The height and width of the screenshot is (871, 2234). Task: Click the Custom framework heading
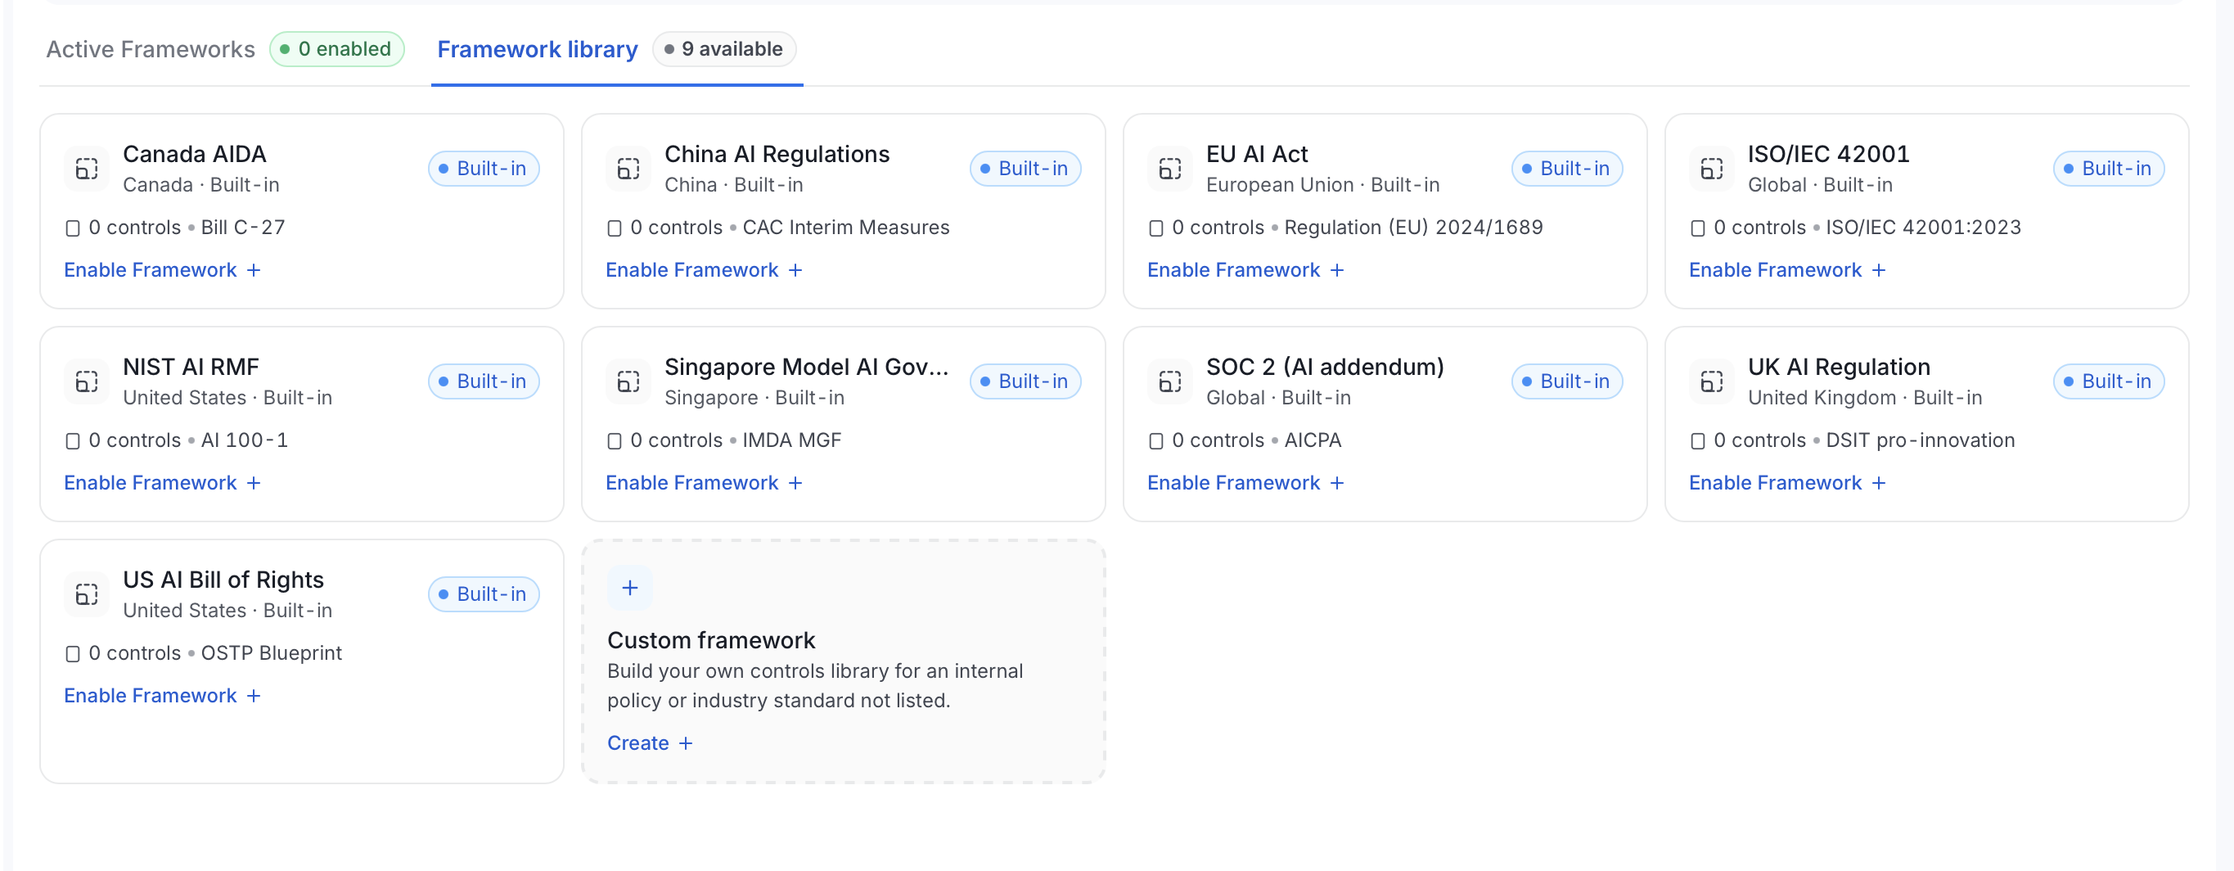(x=711, y=640)
